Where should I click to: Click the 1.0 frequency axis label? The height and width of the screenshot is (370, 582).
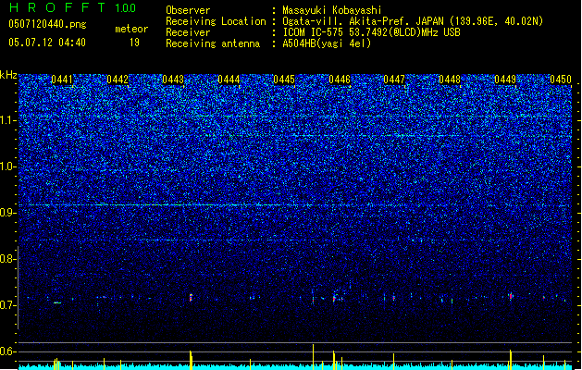pyautogui.click(x=7, y=166)
